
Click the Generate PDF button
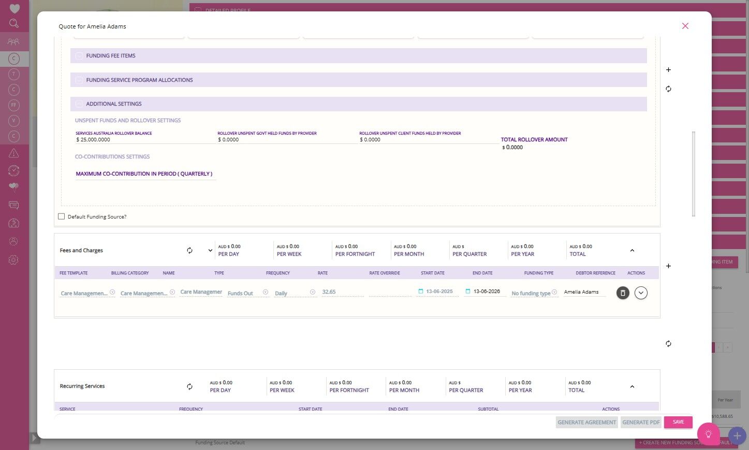pos(641,423)
